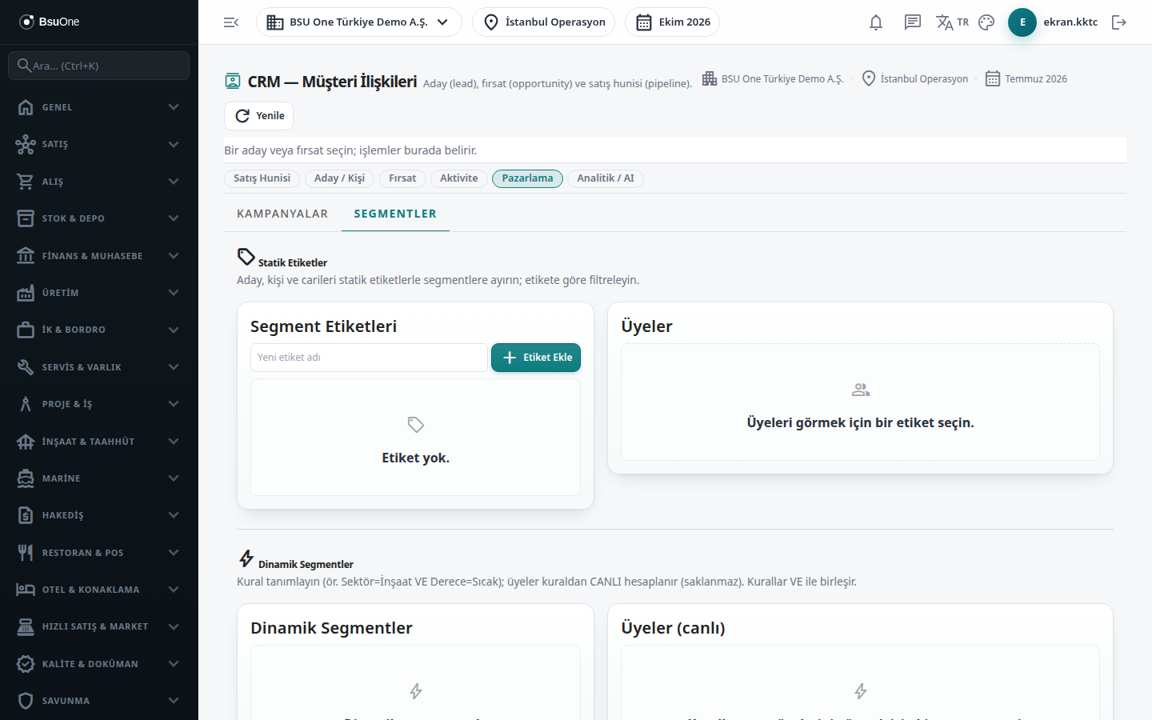Viewport: 1152px width, 720px height.
Task: Open the Ekim 2026 period picker
Action: (672, 22)
